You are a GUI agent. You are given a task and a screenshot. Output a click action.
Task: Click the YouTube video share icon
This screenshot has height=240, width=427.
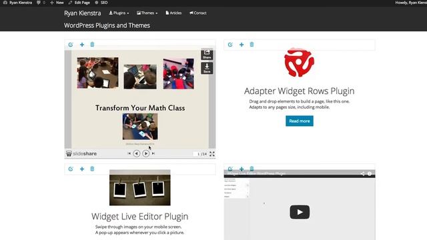pos(362,173)
